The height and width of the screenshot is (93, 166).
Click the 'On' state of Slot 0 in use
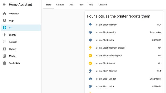(160, 63)
